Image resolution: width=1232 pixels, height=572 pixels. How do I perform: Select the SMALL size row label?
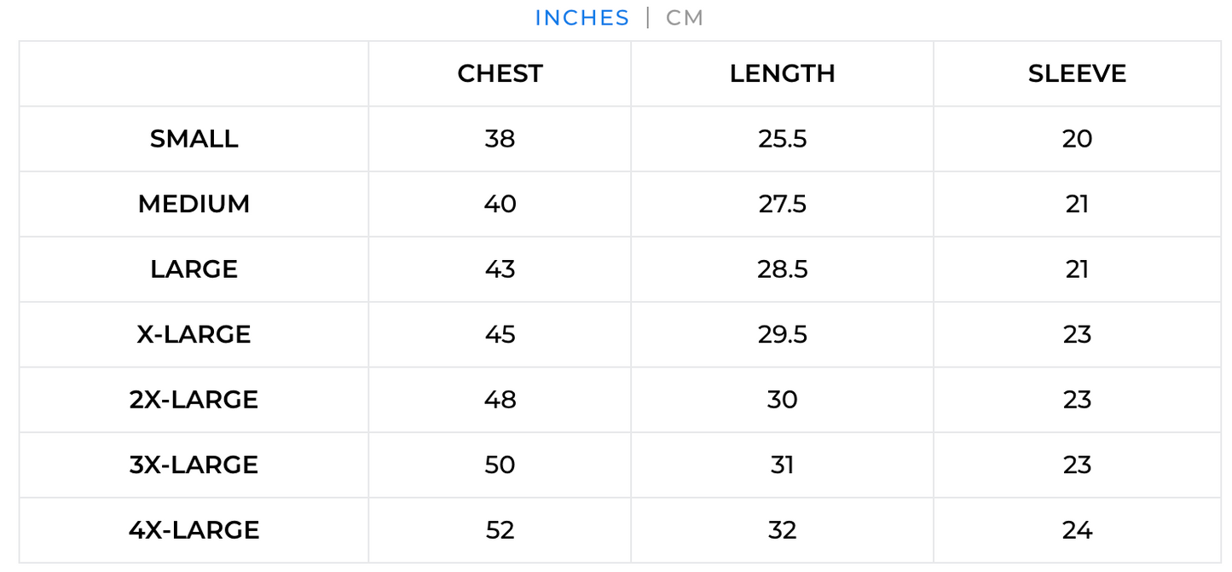[194, 139]
